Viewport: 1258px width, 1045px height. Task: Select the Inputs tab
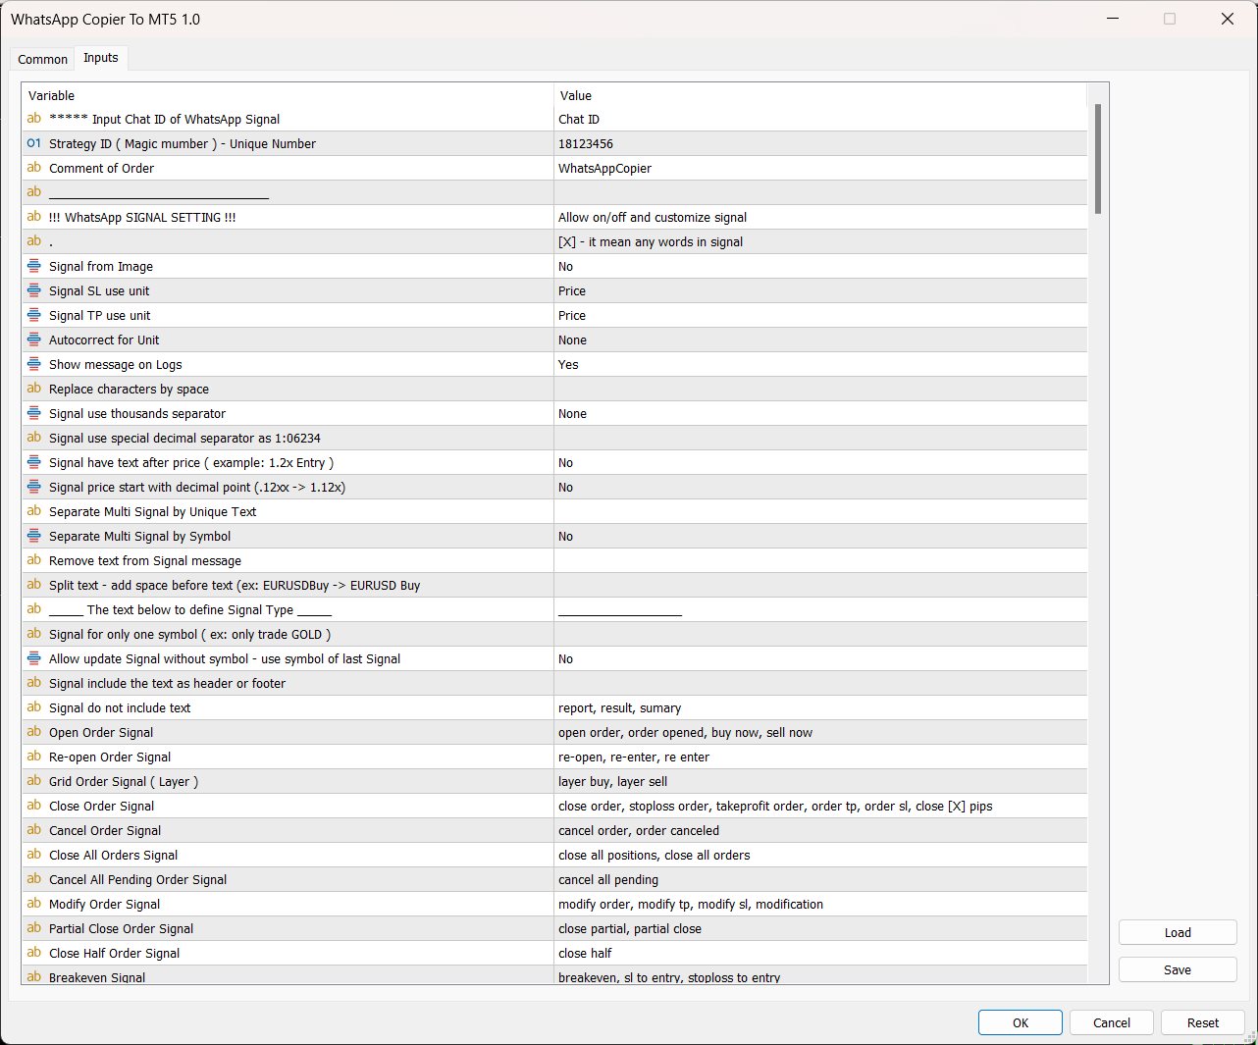click(101, 58)
